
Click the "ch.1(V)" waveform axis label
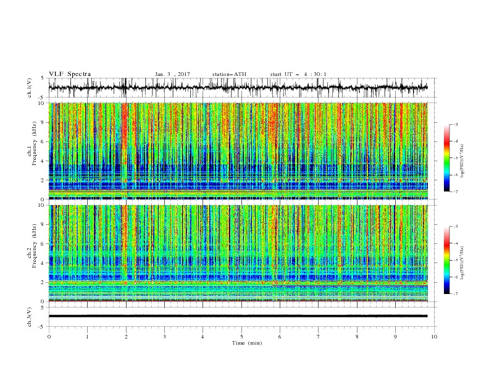30,88
